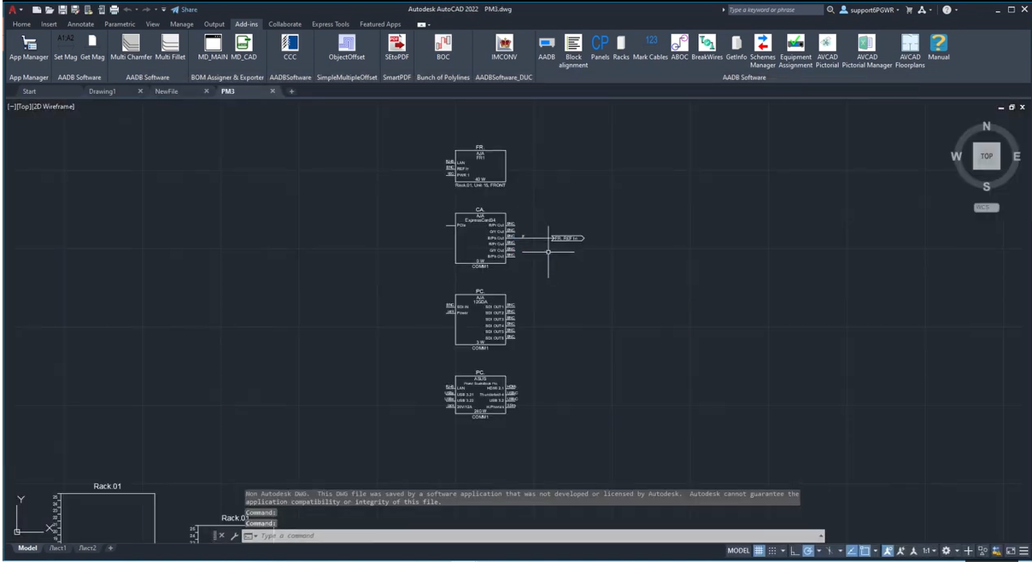Click the Share button
This screenshot has width=1032, height=562.
(x=185, y=9)
